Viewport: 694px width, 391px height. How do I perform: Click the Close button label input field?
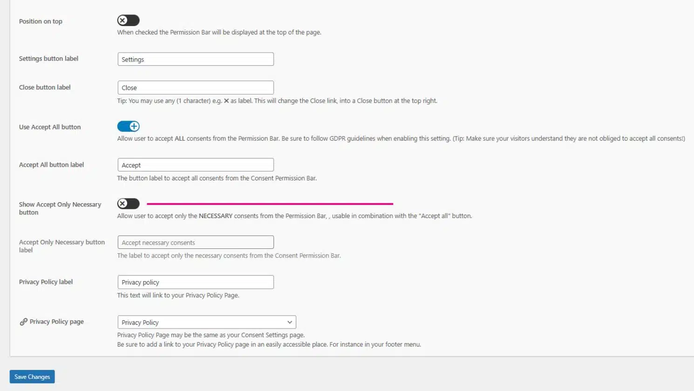coord(196,88)
